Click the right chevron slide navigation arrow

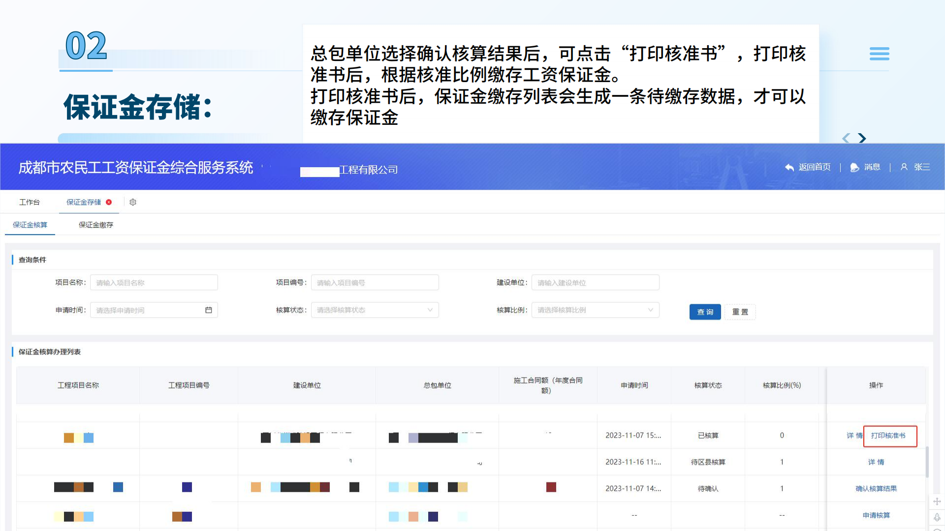(x=862, y=138)
